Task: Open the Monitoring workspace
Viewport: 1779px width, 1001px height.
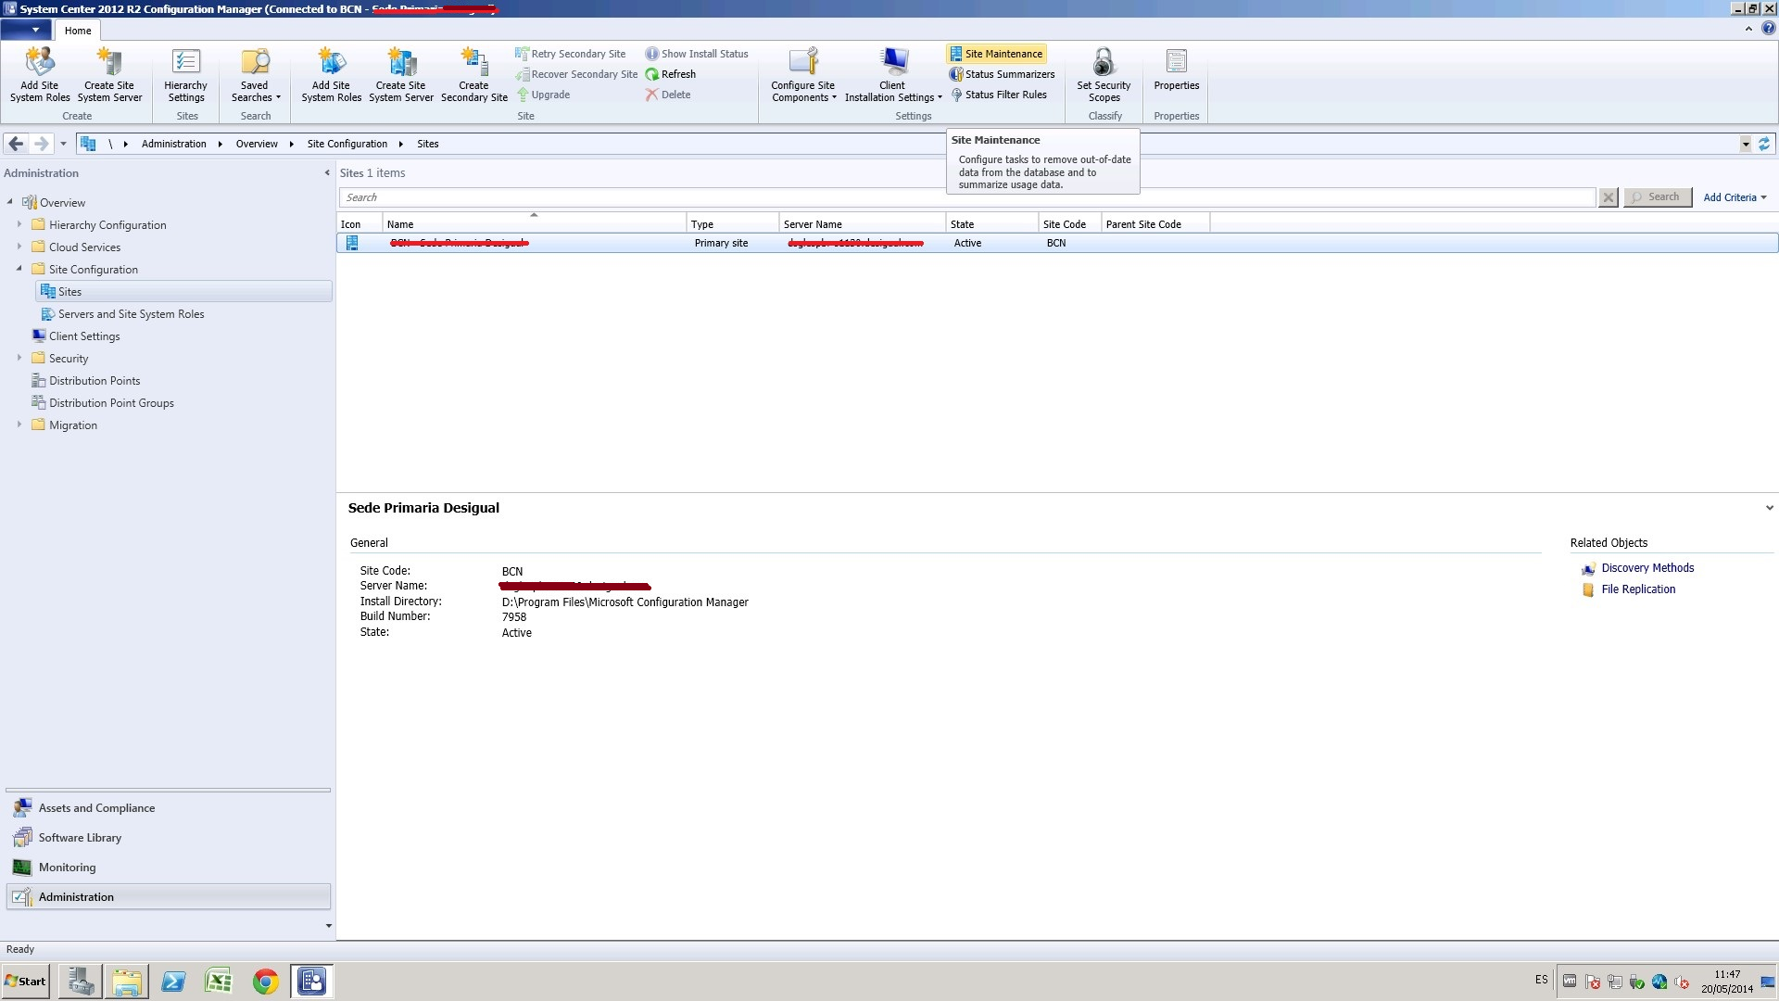Action: (x=68, y=867)
